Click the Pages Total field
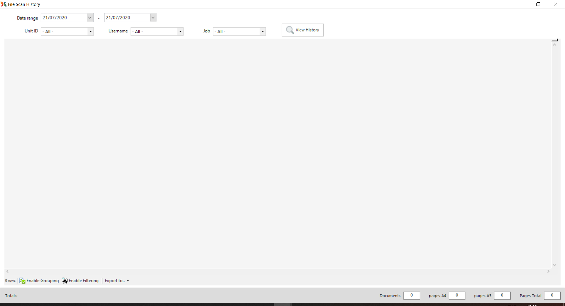Screen dimensions: 565x306 552,295
